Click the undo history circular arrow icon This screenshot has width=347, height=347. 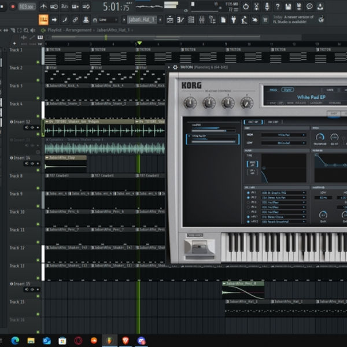pyautogui.click(x=246, y=6)
